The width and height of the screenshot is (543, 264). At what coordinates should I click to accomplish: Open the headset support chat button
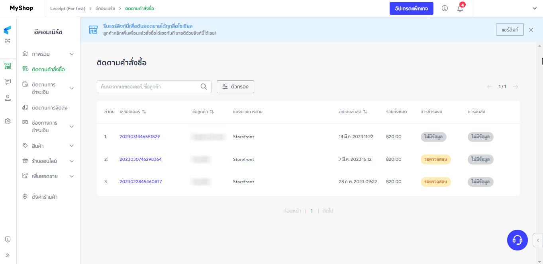pos(518,240)
